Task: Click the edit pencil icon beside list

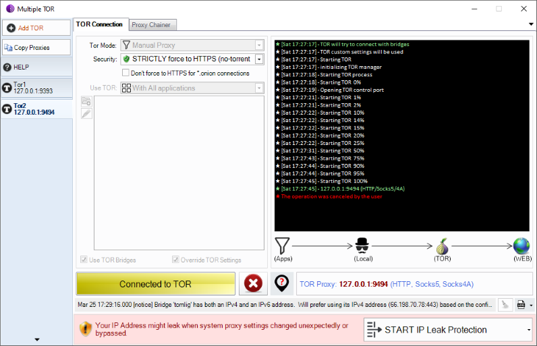Action: [86, 113]
